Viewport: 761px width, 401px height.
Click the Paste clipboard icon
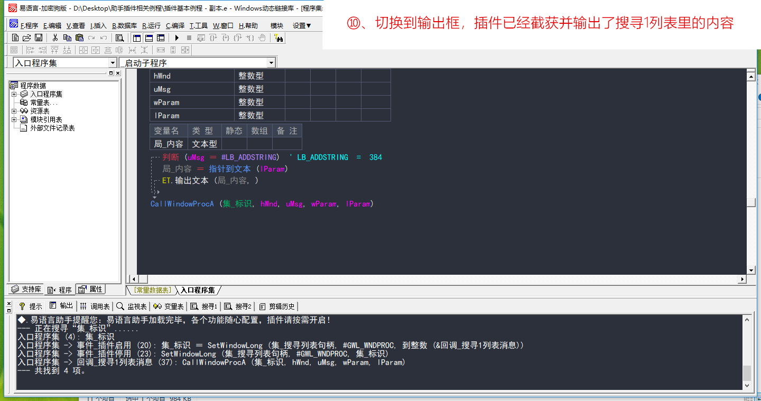click(79, 38)
